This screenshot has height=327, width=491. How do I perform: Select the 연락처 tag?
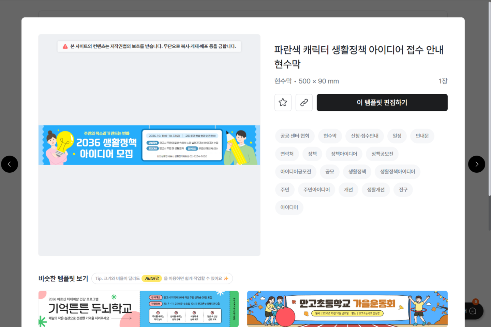(287, 154)
